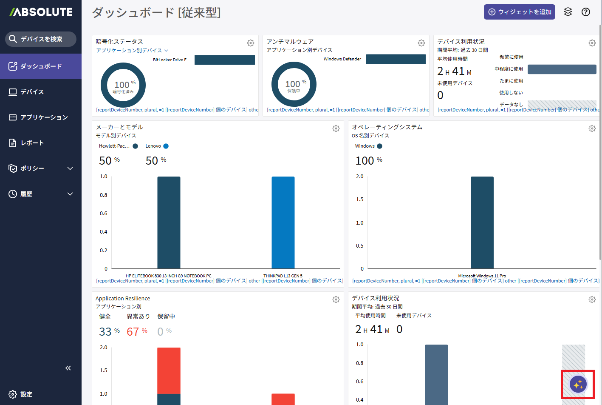Open the アプリケーション別デバイス dropdown
This screenshot has width=602, height=405.
[x=132, y=50]
